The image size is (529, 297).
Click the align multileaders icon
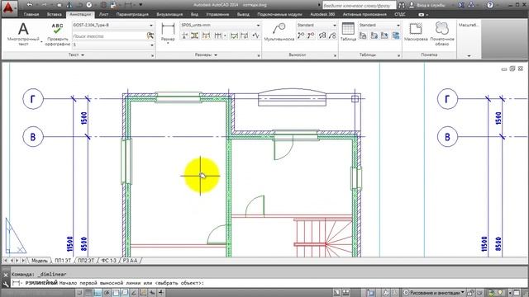click(322, 35)
